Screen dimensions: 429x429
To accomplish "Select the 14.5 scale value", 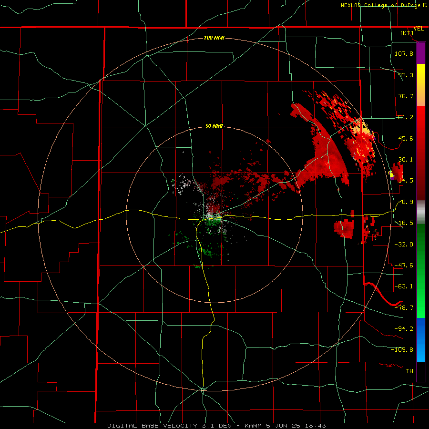I will pos(406,181).
